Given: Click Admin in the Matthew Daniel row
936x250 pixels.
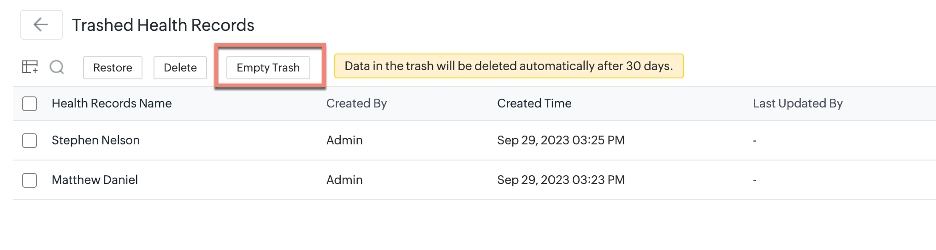Looking at the screenshot, I should click(344, 180).
